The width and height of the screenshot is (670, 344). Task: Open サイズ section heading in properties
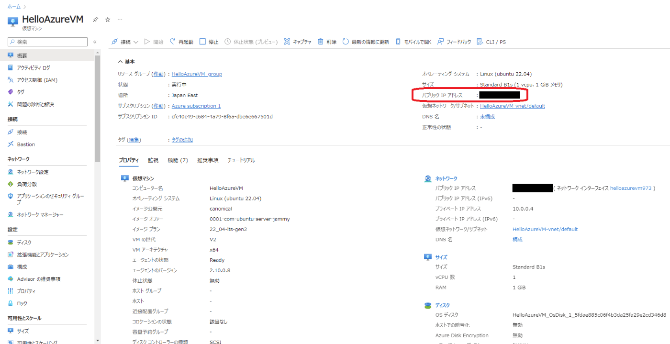(441, 257)
